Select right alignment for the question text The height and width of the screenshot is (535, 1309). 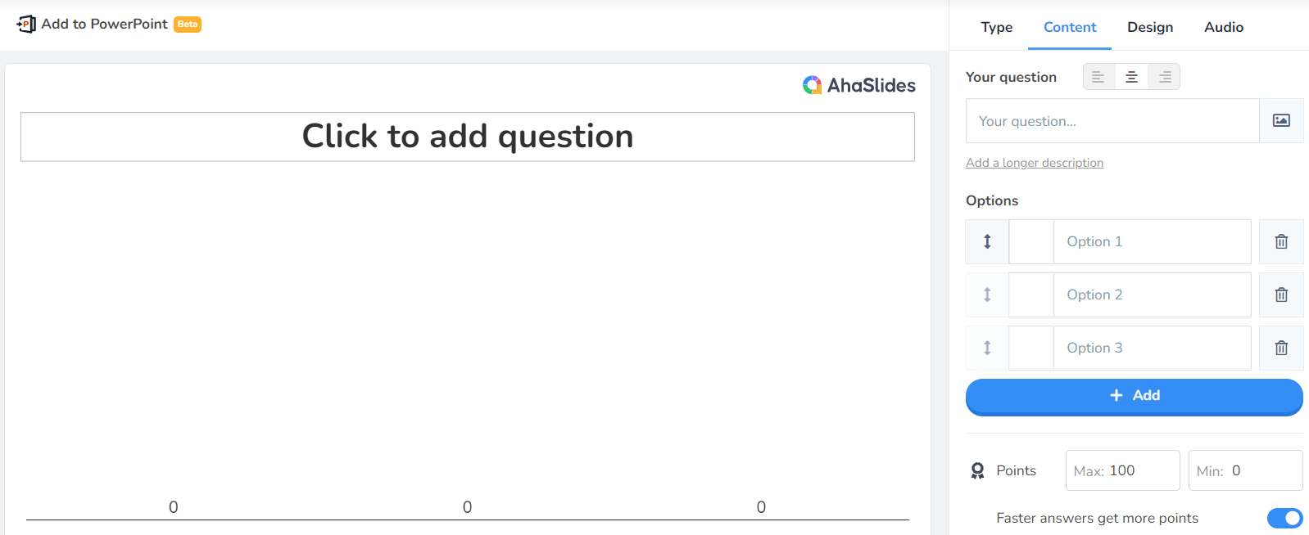[x=1163, y=76]
